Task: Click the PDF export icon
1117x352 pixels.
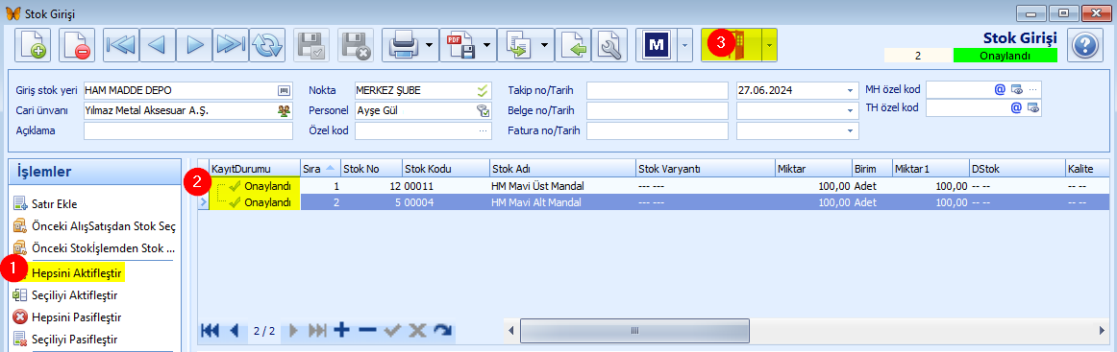Action: click(x=460, y=45)
